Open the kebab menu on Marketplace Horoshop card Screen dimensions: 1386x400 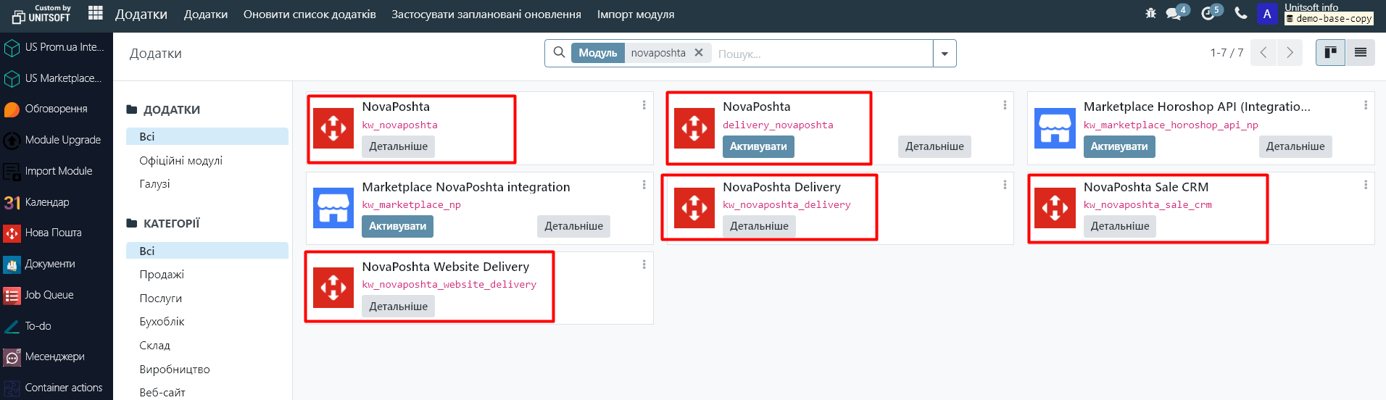(x=1366, y=106)
